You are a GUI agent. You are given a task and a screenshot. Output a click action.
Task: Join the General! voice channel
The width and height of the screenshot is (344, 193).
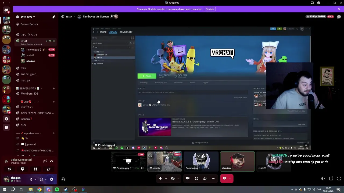click(x=35, y=119)
